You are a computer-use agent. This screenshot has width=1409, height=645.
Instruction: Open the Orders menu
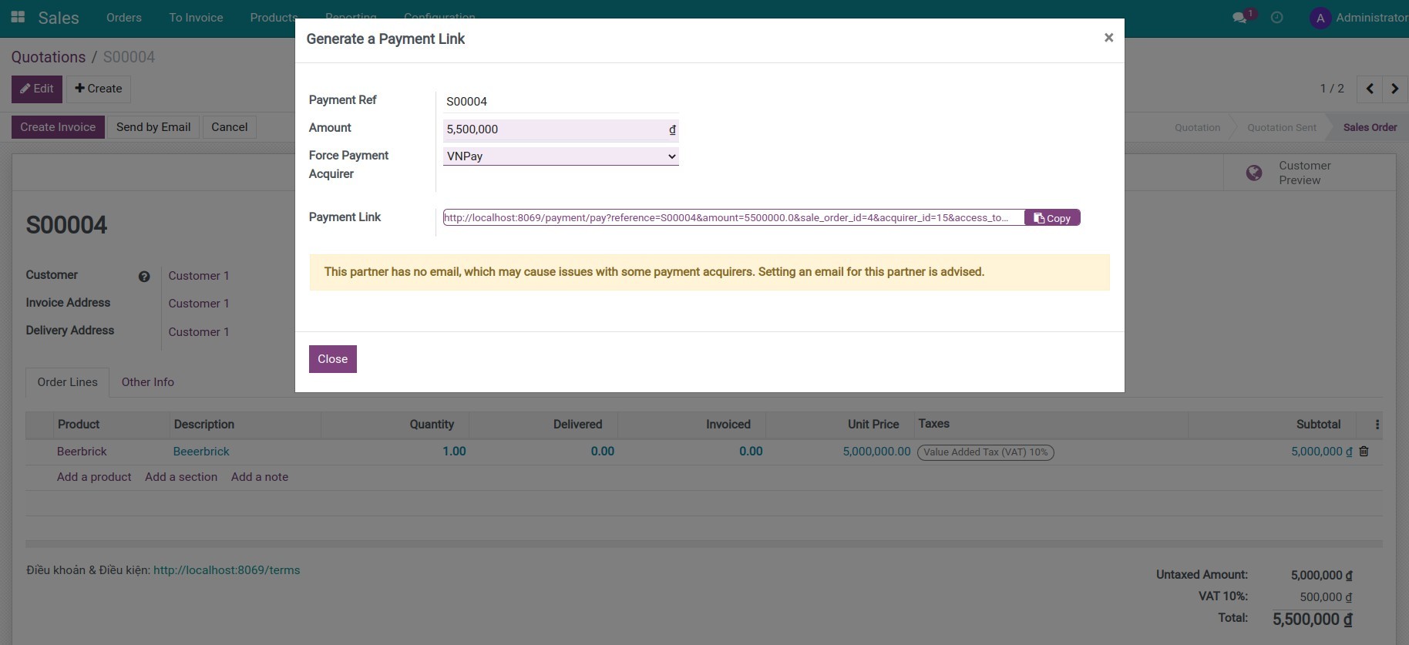pos(124,18)
